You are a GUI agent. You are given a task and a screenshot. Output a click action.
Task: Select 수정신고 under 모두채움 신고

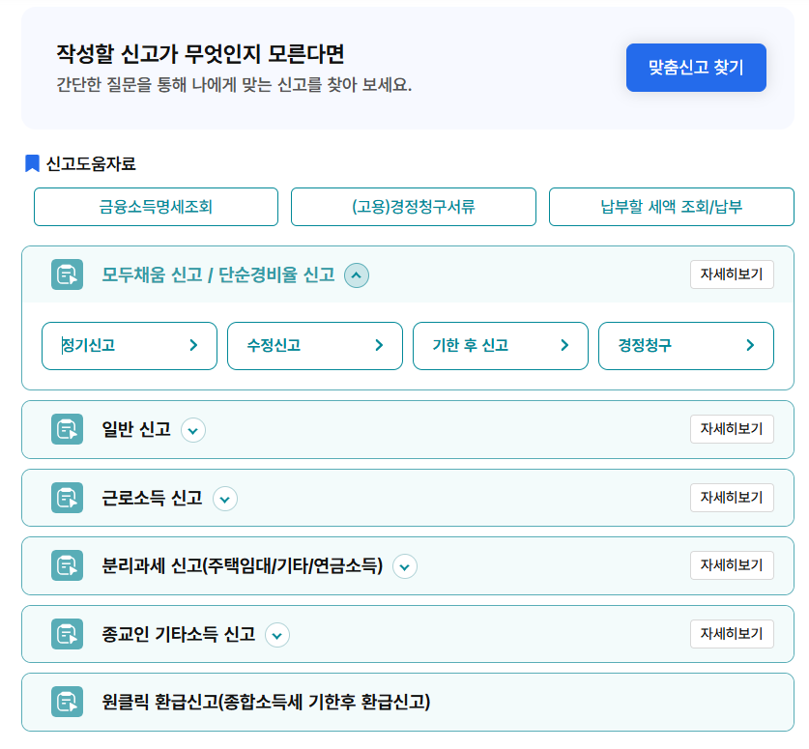point(315,346)
